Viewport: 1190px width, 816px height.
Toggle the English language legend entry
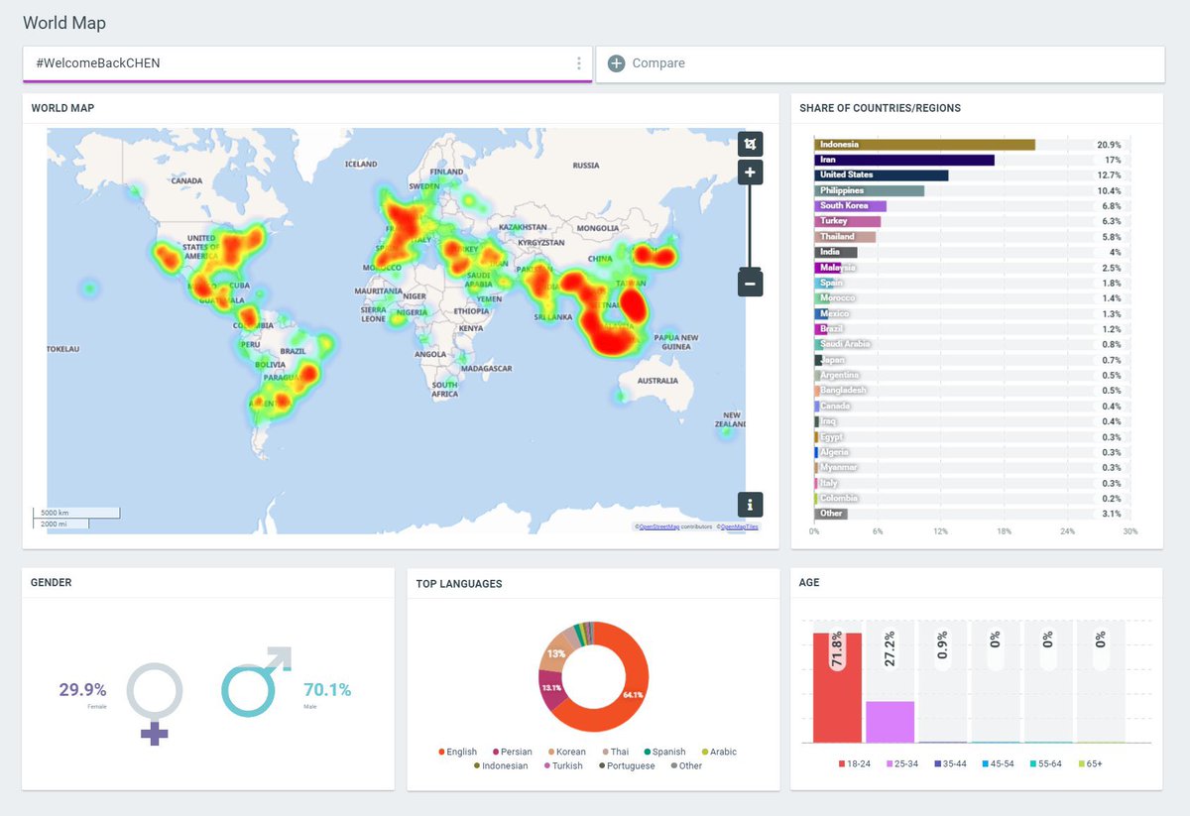457,752
